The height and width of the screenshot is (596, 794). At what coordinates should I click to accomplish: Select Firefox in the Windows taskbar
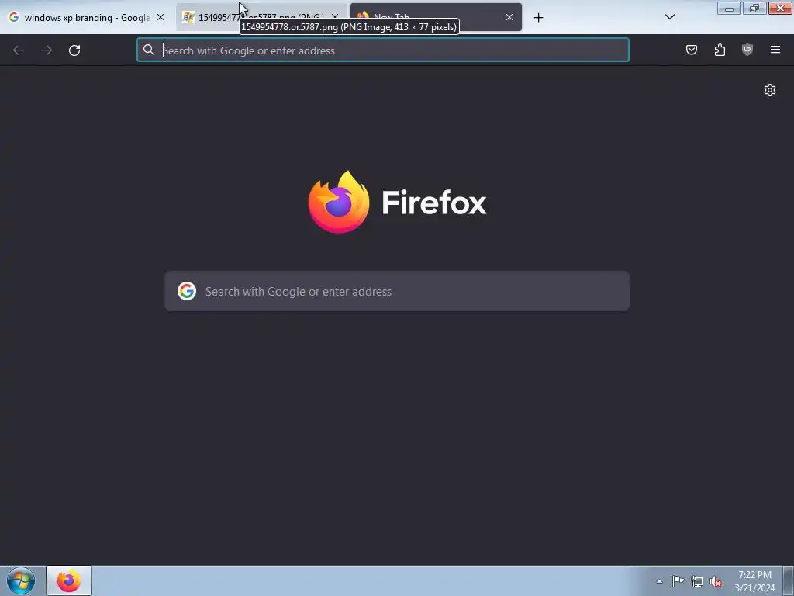69,580
